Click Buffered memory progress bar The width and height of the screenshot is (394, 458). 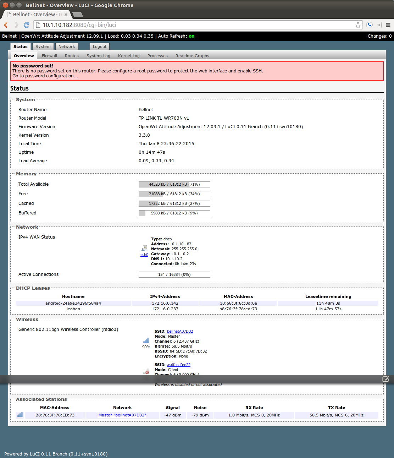pyautogui.click(x=174, y=213)
